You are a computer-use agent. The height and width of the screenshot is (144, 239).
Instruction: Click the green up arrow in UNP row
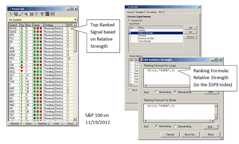pos(22,95)
